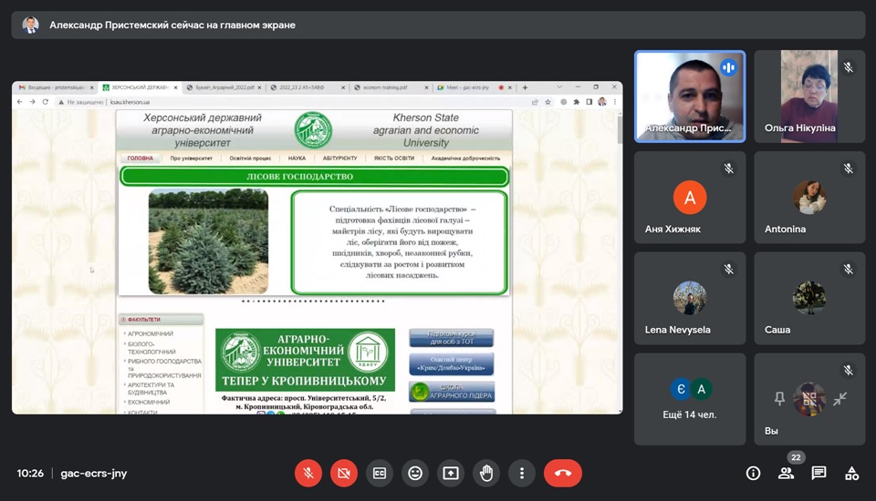Open the share page icon in address bar
This screenshot has height=501, width=876.
[536, 102]
